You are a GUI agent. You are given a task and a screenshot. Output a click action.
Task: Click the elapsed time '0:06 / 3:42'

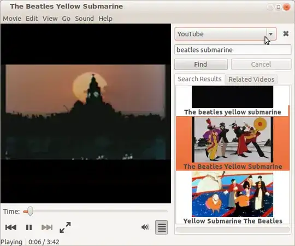pyautogui.click(x=44, y=242)
